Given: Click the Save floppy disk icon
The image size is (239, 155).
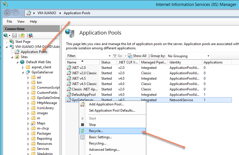Looking at the screenshot, I should point(15,35).
